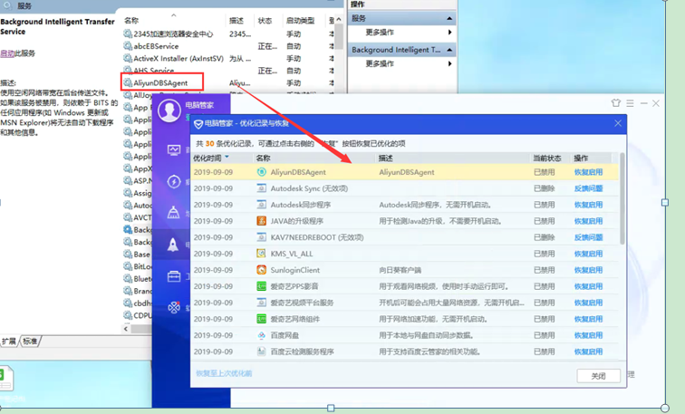
Task: Click the 爱奇艺PPS影音 row icon
Action: 261,286
